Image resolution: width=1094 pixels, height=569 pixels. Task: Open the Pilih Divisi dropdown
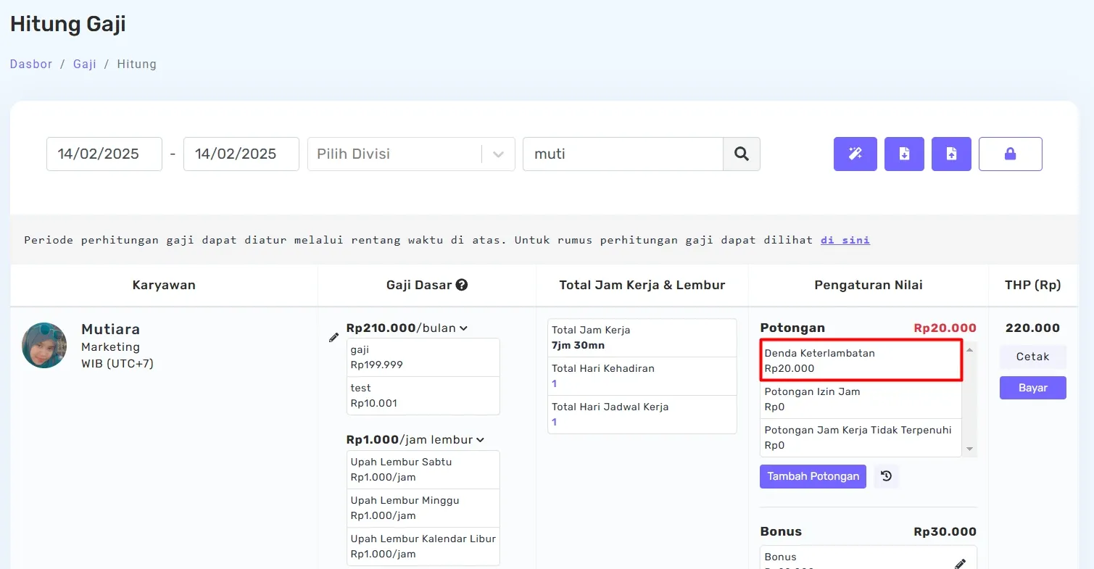pos(411,154)
